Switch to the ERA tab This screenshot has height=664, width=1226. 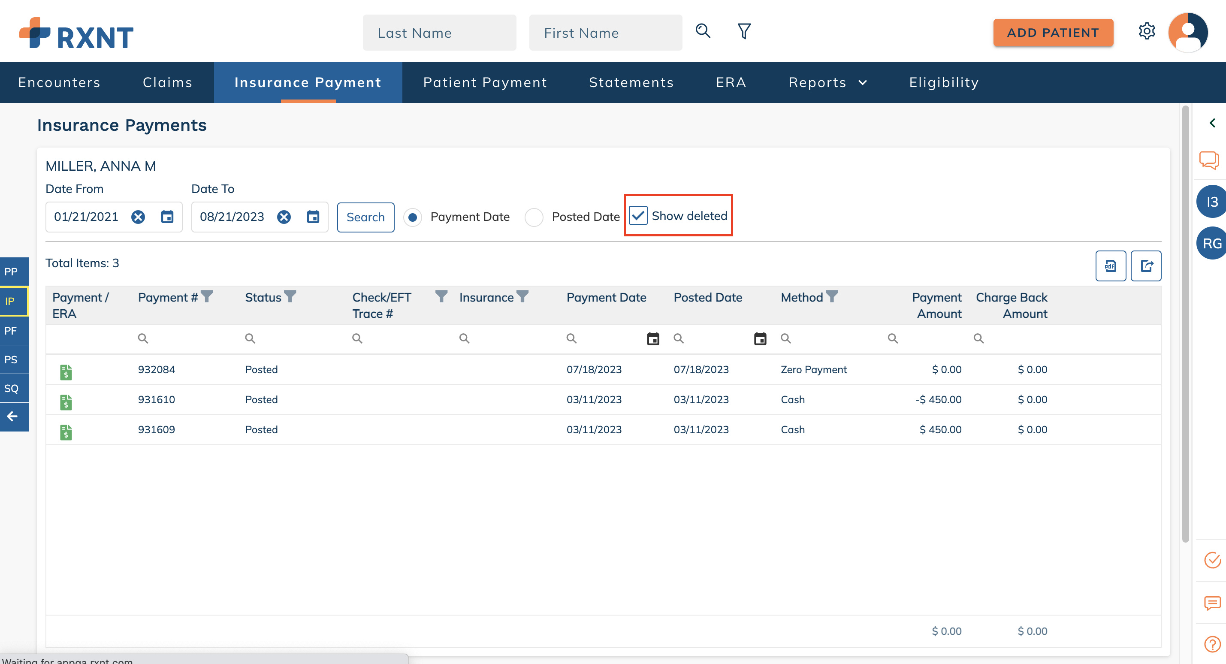731,82
